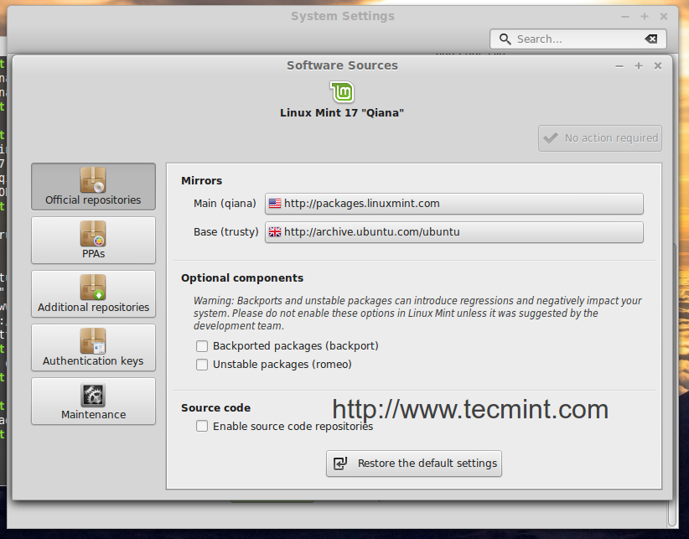Choose the Base (trusty) mirror selector
This screenshot has width=689, height=539.
(x=454, y=232)
